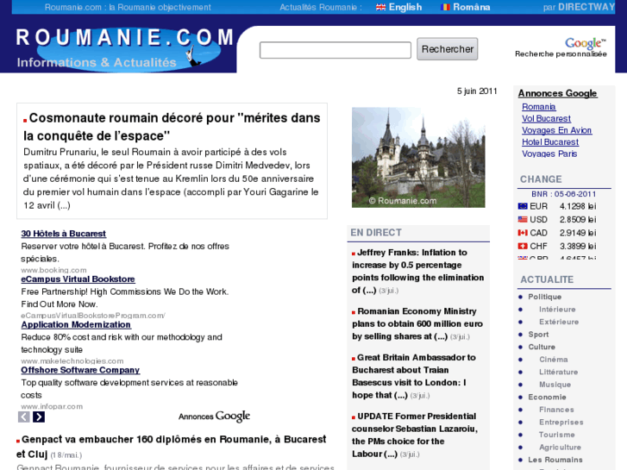Image resolution: width=627 pixels, height=470 pixels.
Task: Select Tourisme in the Actualité menu
Action: coord(556,435)
